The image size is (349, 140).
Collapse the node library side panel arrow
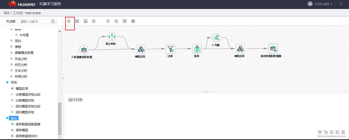(63, 78)
